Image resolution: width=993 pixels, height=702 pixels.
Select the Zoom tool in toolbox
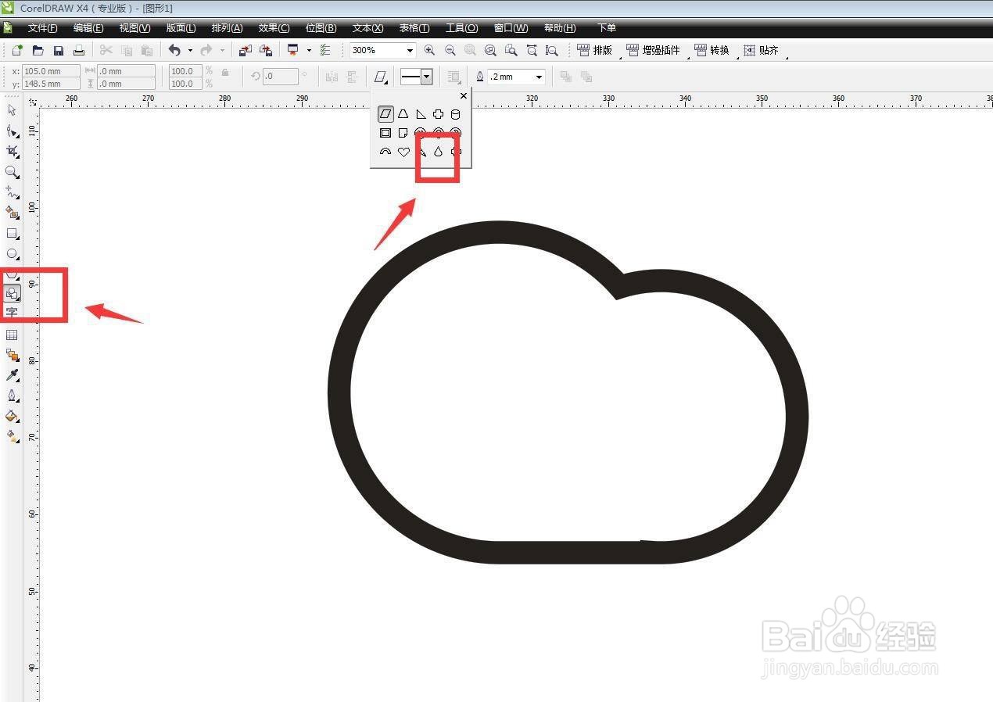tap(12, 171)
